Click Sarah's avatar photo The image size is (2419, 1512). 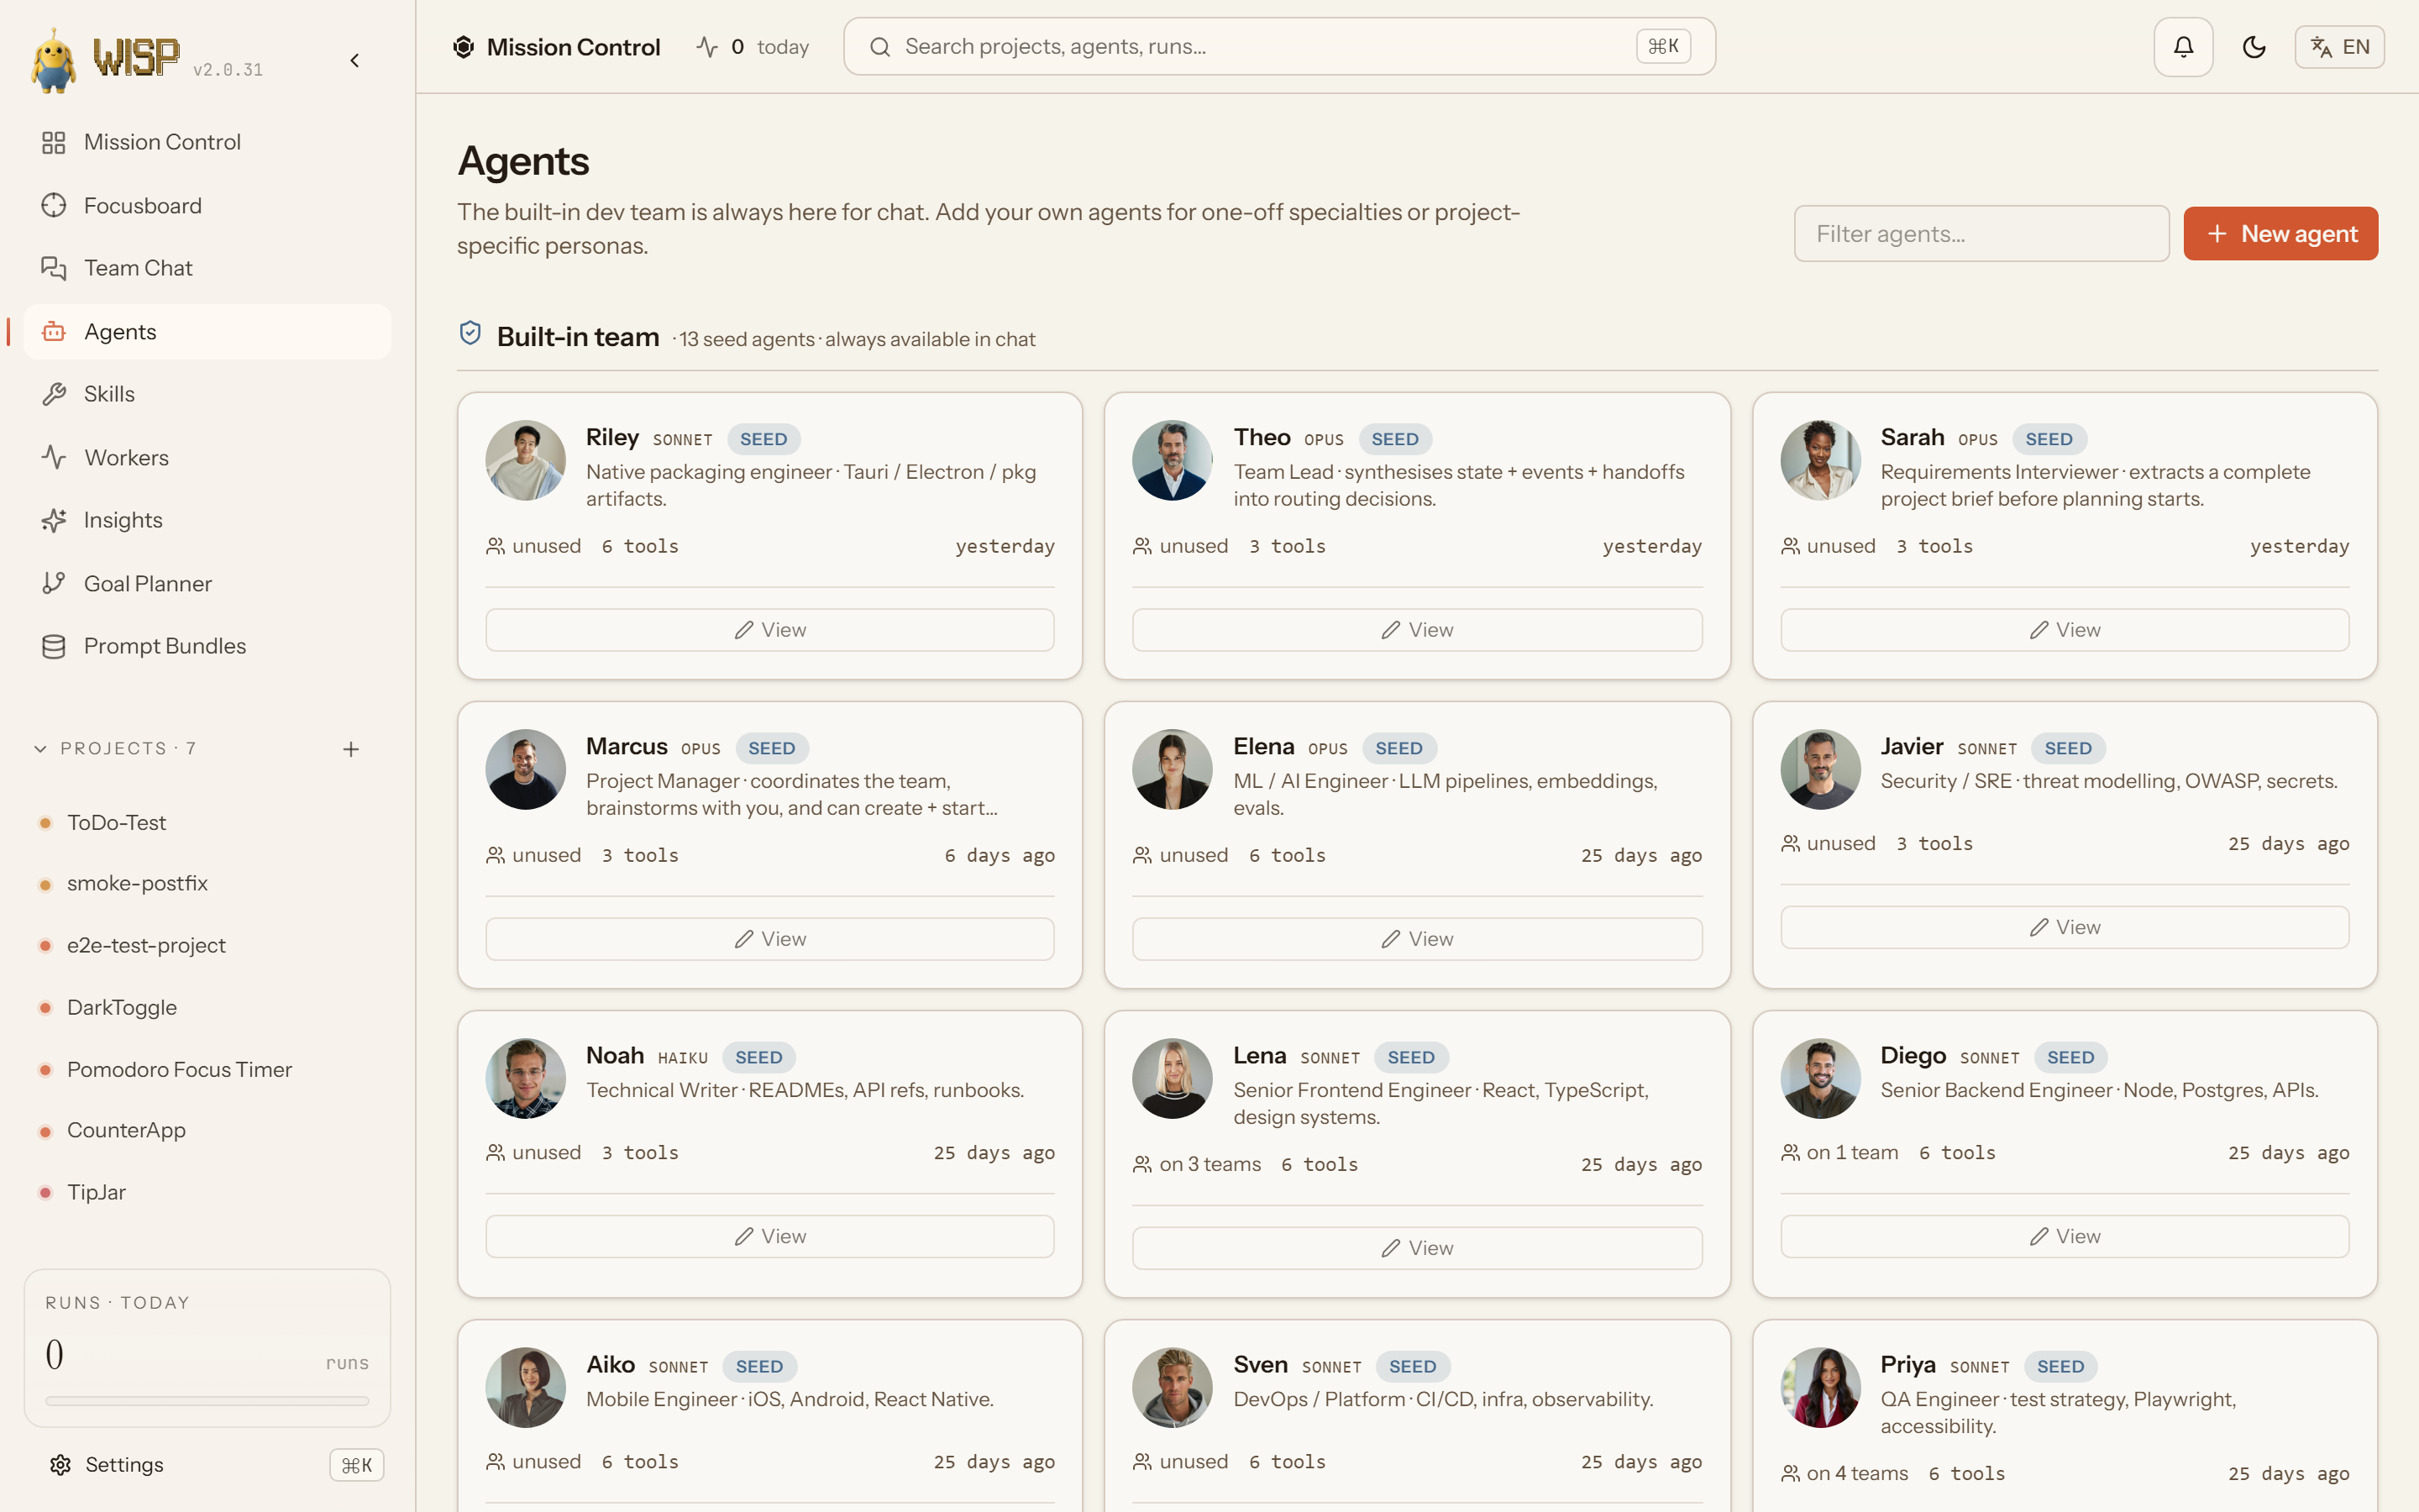[1820, 460]
